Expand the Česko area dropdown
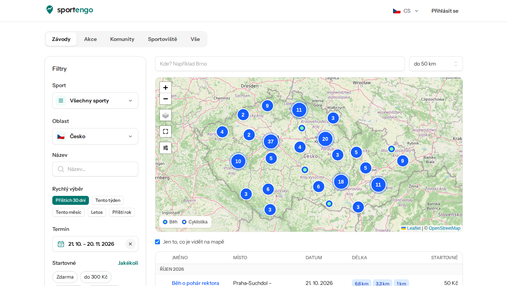The width and height of the screenshot is (507, 286). pyautogui.click(x=95, y=136)
